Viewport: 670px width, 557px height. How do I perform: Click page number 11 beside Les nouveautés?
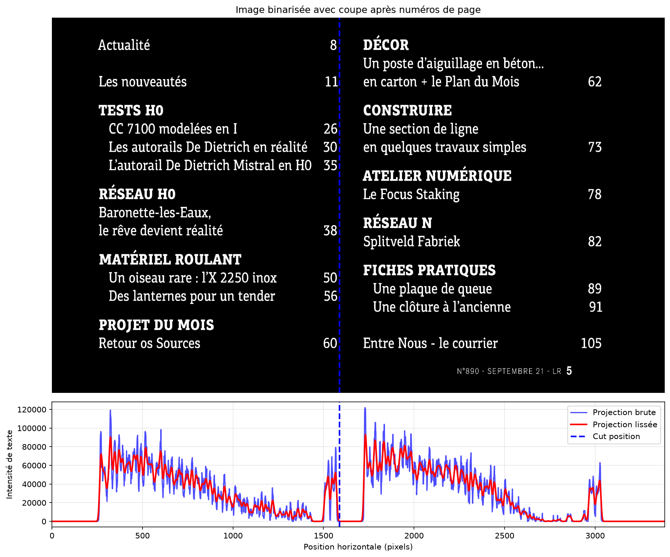(332, 82)
